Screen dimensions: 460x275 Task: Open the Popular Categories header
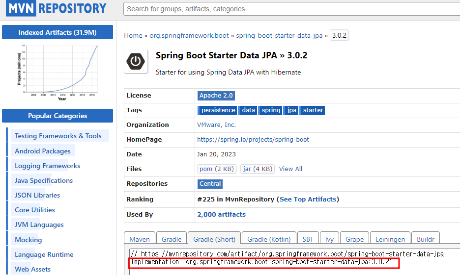57,116
